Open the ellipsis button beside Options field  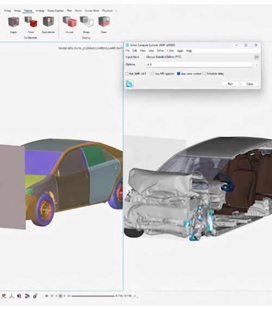(x=256, y=65)
